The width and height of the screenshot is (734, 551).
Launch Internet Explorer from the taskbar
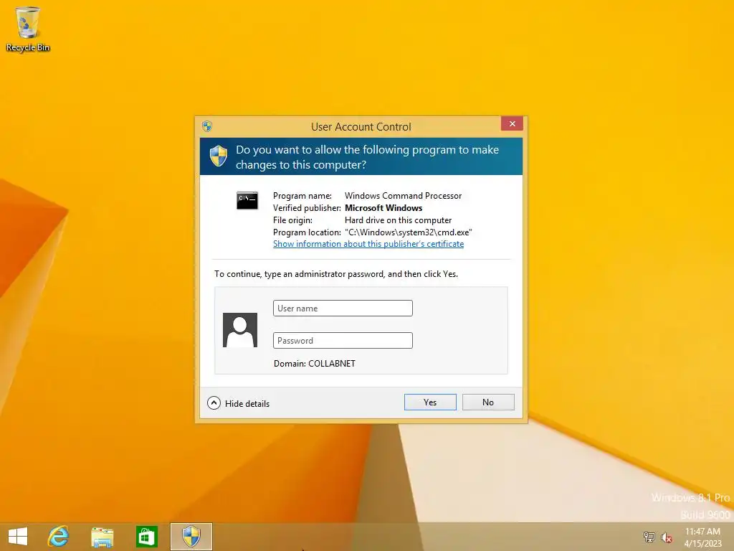pyautogui.click(x=59, y=537)
